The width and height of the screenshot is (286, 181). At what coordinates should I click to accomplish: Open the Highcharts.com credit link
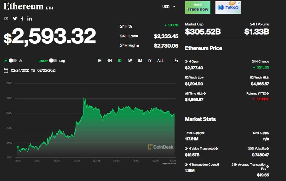169,164
